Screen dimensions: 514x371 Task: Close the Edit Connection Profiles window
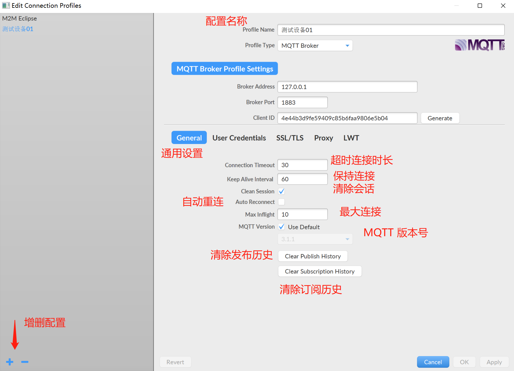[503, 6]
